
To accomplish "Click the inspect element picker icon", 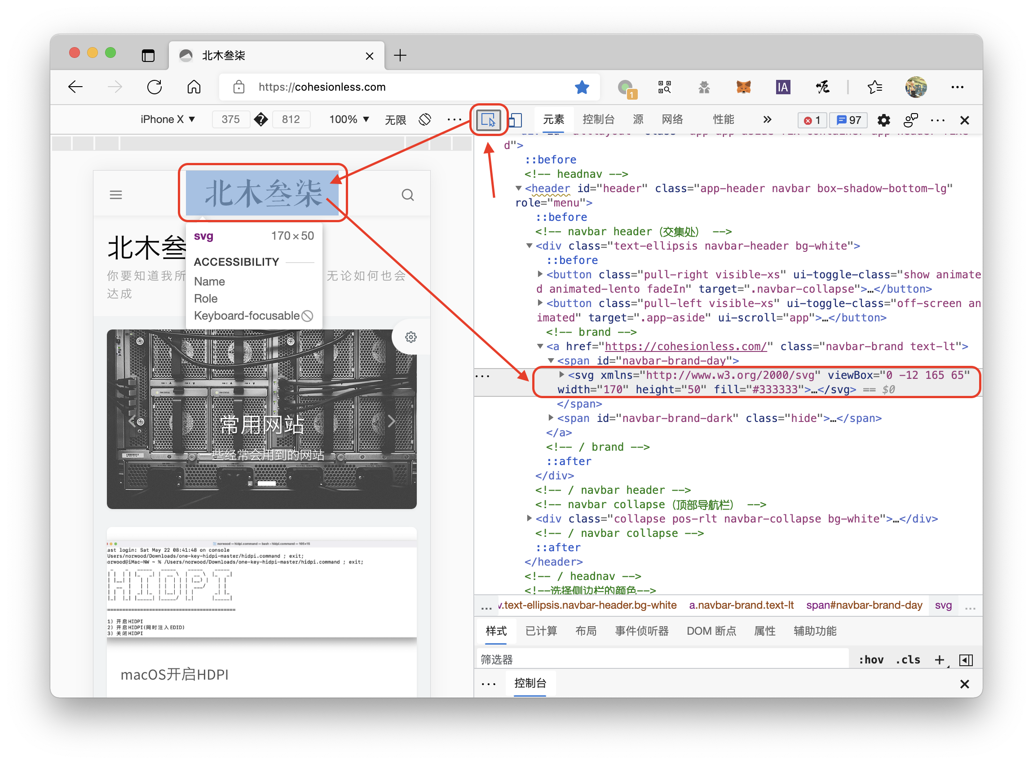I will pos(488,120).
